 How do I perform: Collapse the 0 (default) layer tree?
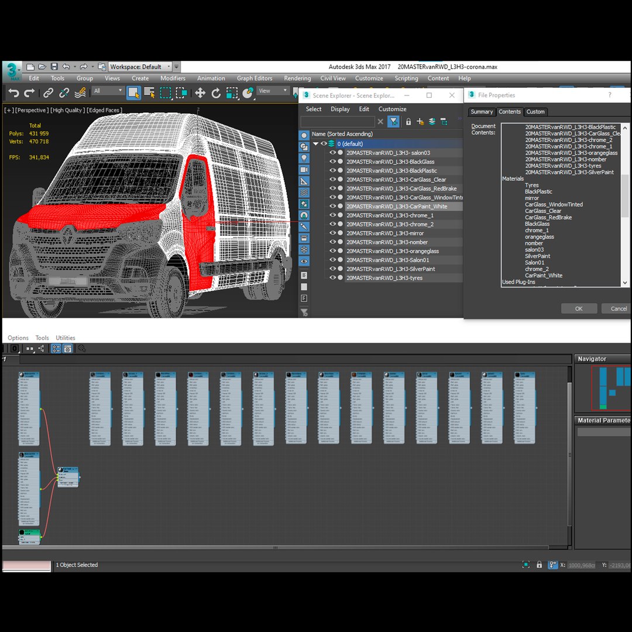click(x=315, y=143)
